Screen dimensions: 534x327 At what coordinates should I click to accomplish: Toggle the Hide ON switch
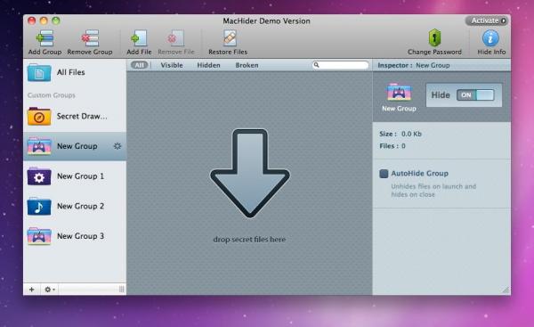475,95
